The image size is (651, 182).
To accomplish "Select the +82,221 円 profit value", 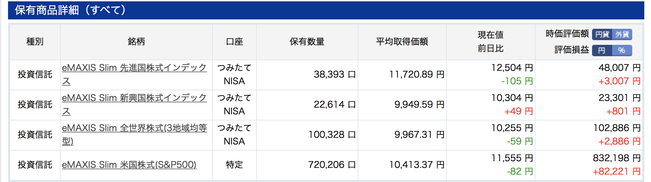I will point(617,171).
